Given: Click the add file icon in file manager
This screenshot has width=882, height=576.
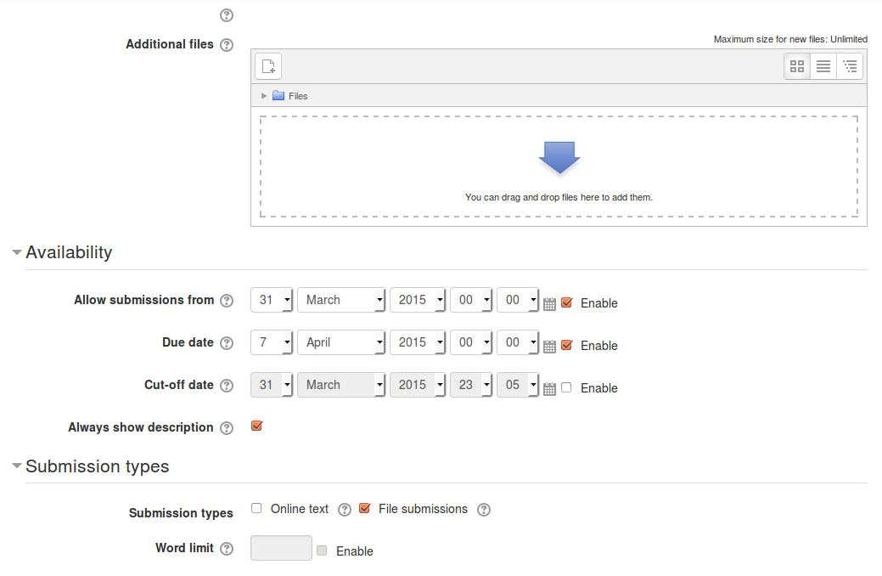Looking at the screenshot, I should [x=268, y=66].
